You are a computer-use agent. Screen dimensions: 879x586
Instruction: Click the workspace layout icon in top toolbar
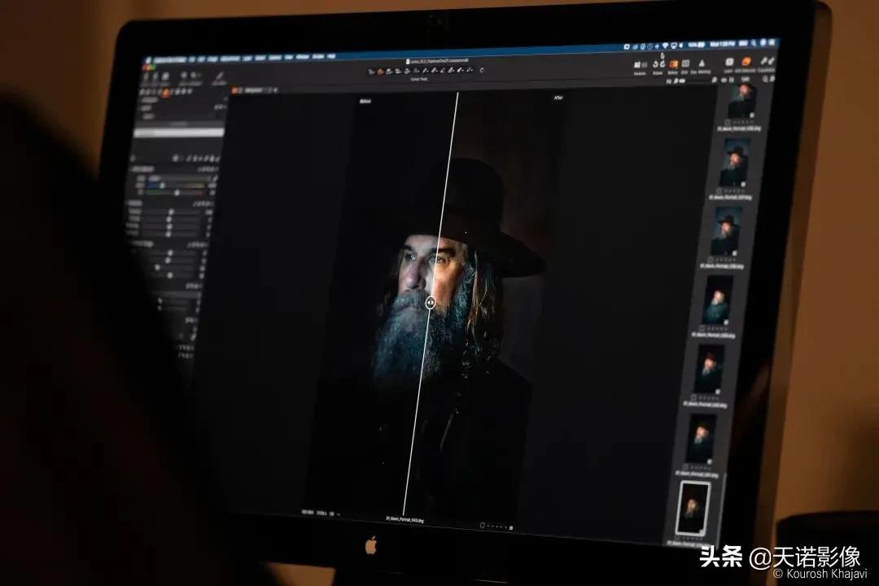[x=641, y=64]
